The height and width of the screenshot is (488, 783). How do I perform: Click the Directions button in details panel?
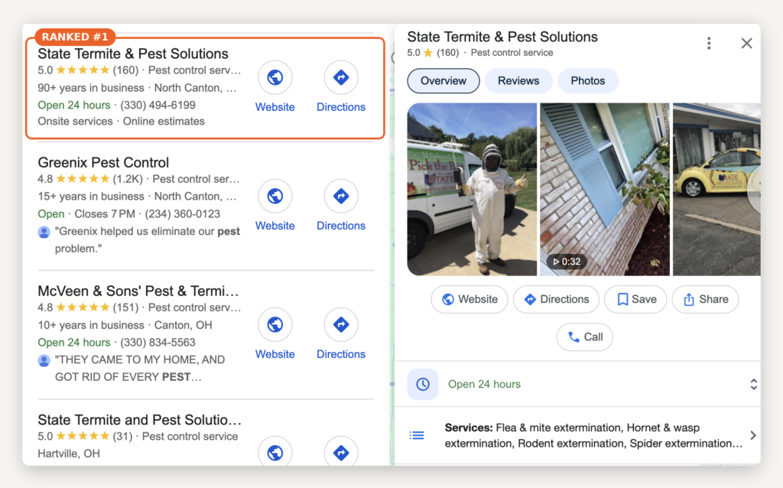(x=557, y=299)
